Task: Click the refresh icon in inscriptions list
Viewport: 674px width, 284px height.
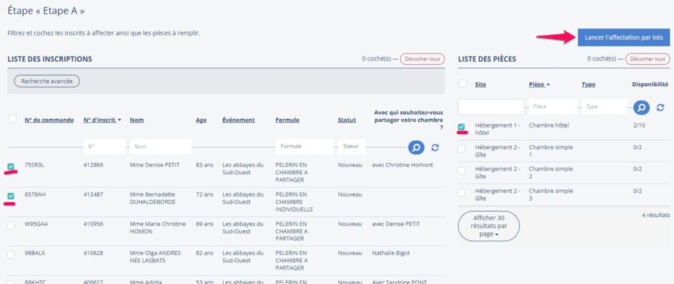Action: 435,148
